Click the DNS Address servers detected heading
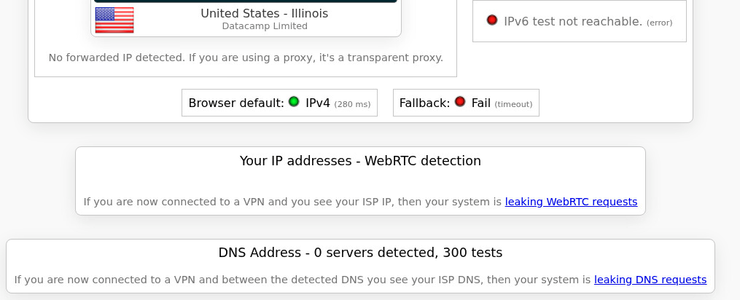The width and height of the screenshot is (740, 300). (360, 253)
